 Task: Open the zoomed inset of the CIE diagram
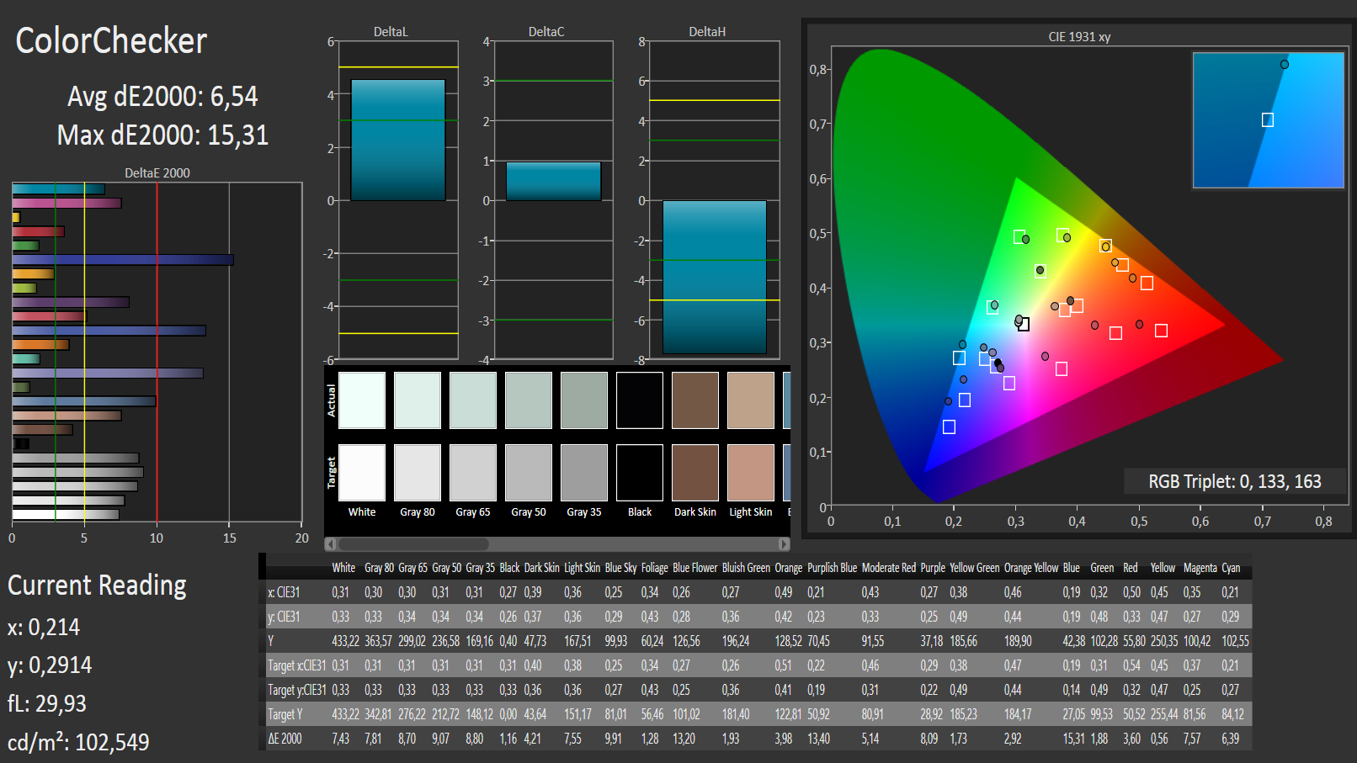point(1268,120)
